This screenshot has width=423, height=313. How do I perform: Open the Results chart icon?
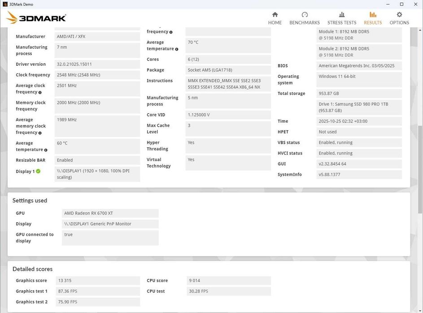[373, 14]
